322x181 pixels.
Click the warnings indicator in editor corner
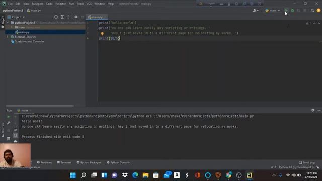coord(308,23)
